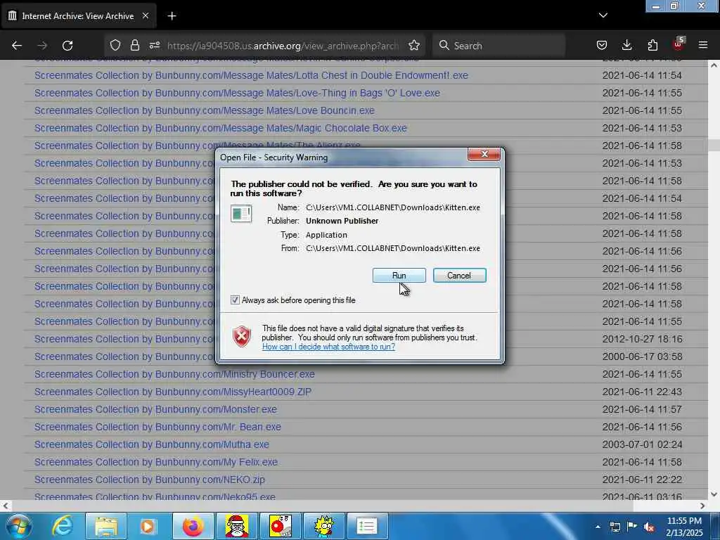Open the Firefox hamburger application menu
The width and height of the screenshot is (720, 540).
pyautogui.click(x=703, y=46)
